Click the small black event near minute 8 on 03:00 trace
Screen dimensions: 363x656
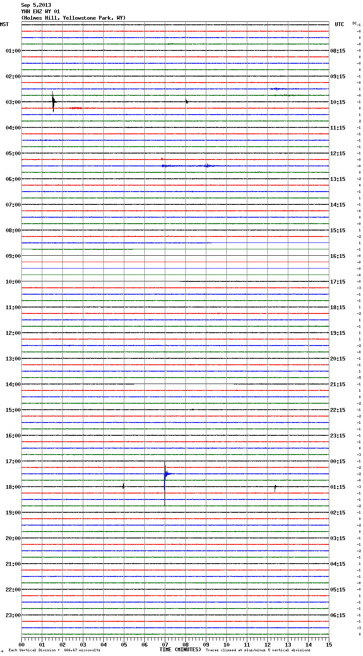click(187, 102)
